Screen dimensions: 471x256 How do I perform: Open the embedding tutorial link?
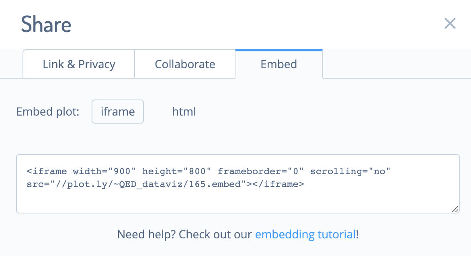pos(305,234)
